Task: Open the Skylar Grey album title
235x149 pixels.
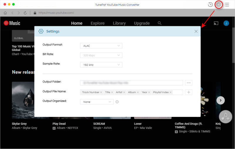Action: tap(19, 124)
